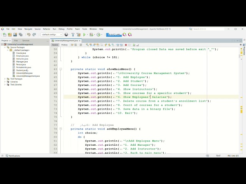The height and width of the screenshot is (184, 246).
Task: Select the UniversityManagement.java editor tab
Action: 66,41
